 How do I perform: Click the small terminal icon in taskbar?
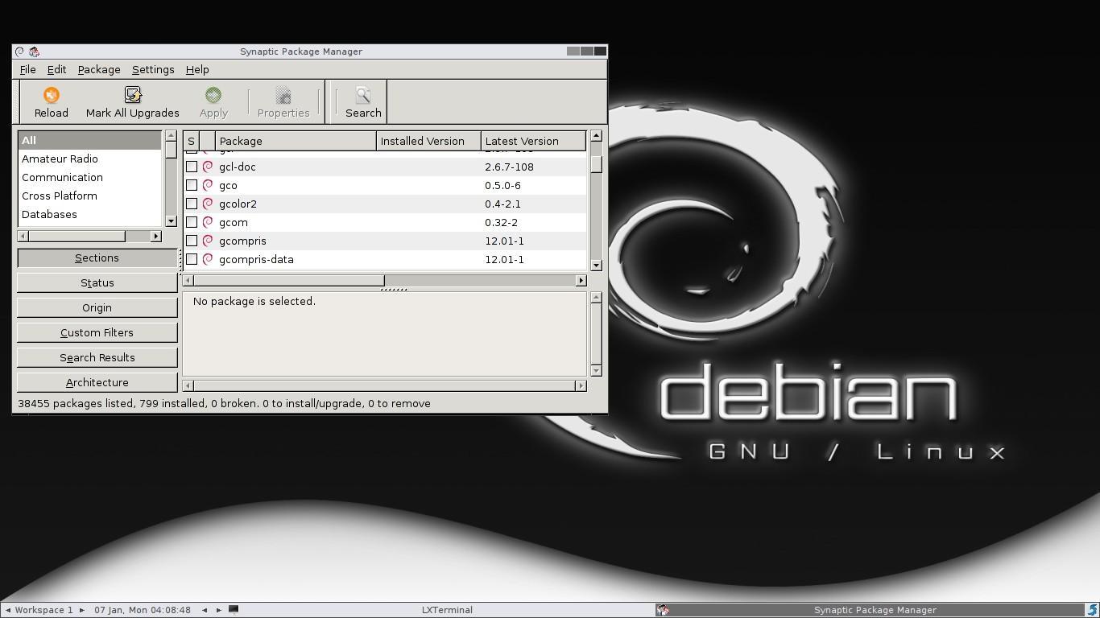[234, 609]
